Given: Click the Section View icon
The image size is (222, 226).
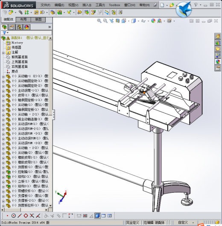Looking at the screenshot, I should pos(118,21).
